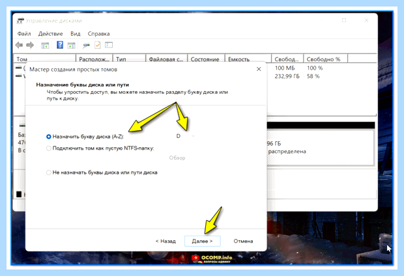404x276 pixels.
Task: Click the Back arrow in Disk Management toolbar
Action: [19, 46]
